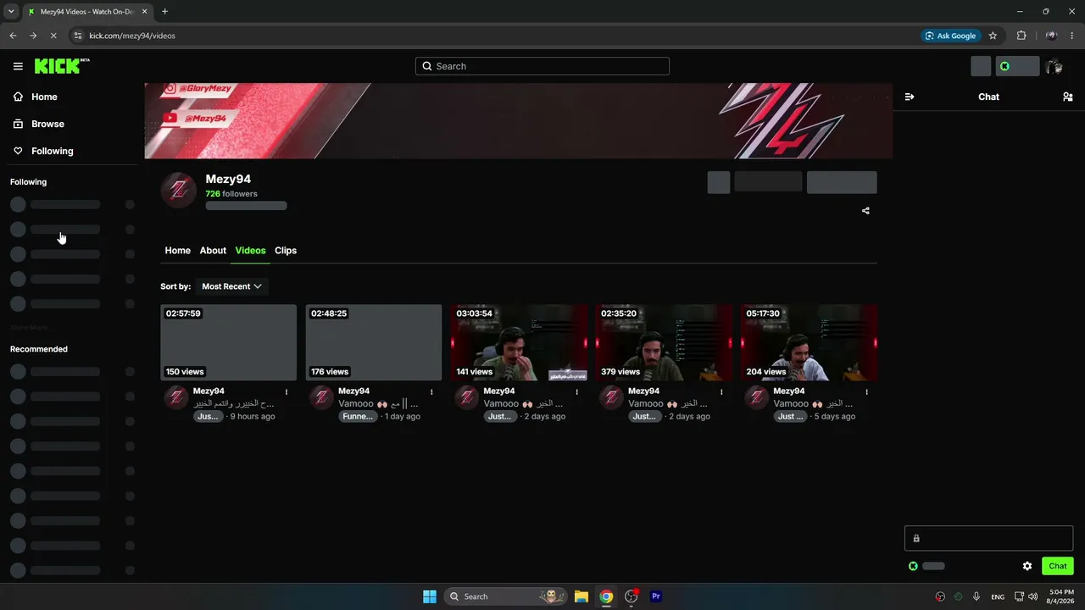Open three-dot menu for the 5 days ago video
This screenshot has height=610, width=1085.
coord(867,392)
